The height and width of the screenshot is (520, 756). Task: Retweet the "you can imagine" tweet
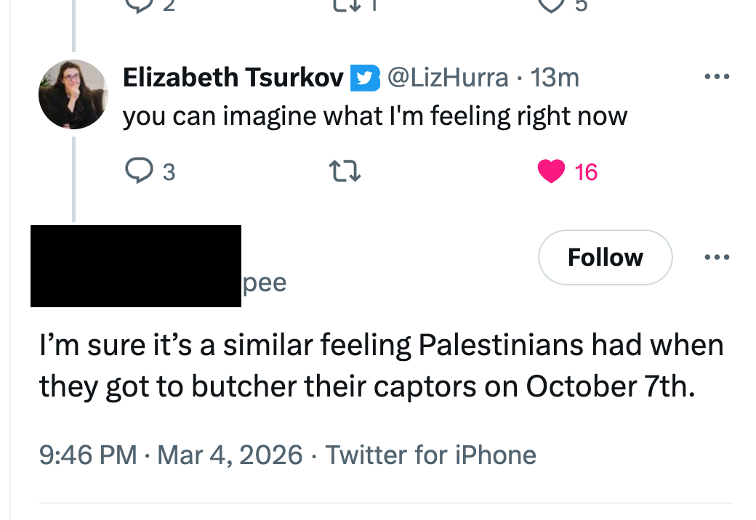pyautogui.click(x=345, y=171)
